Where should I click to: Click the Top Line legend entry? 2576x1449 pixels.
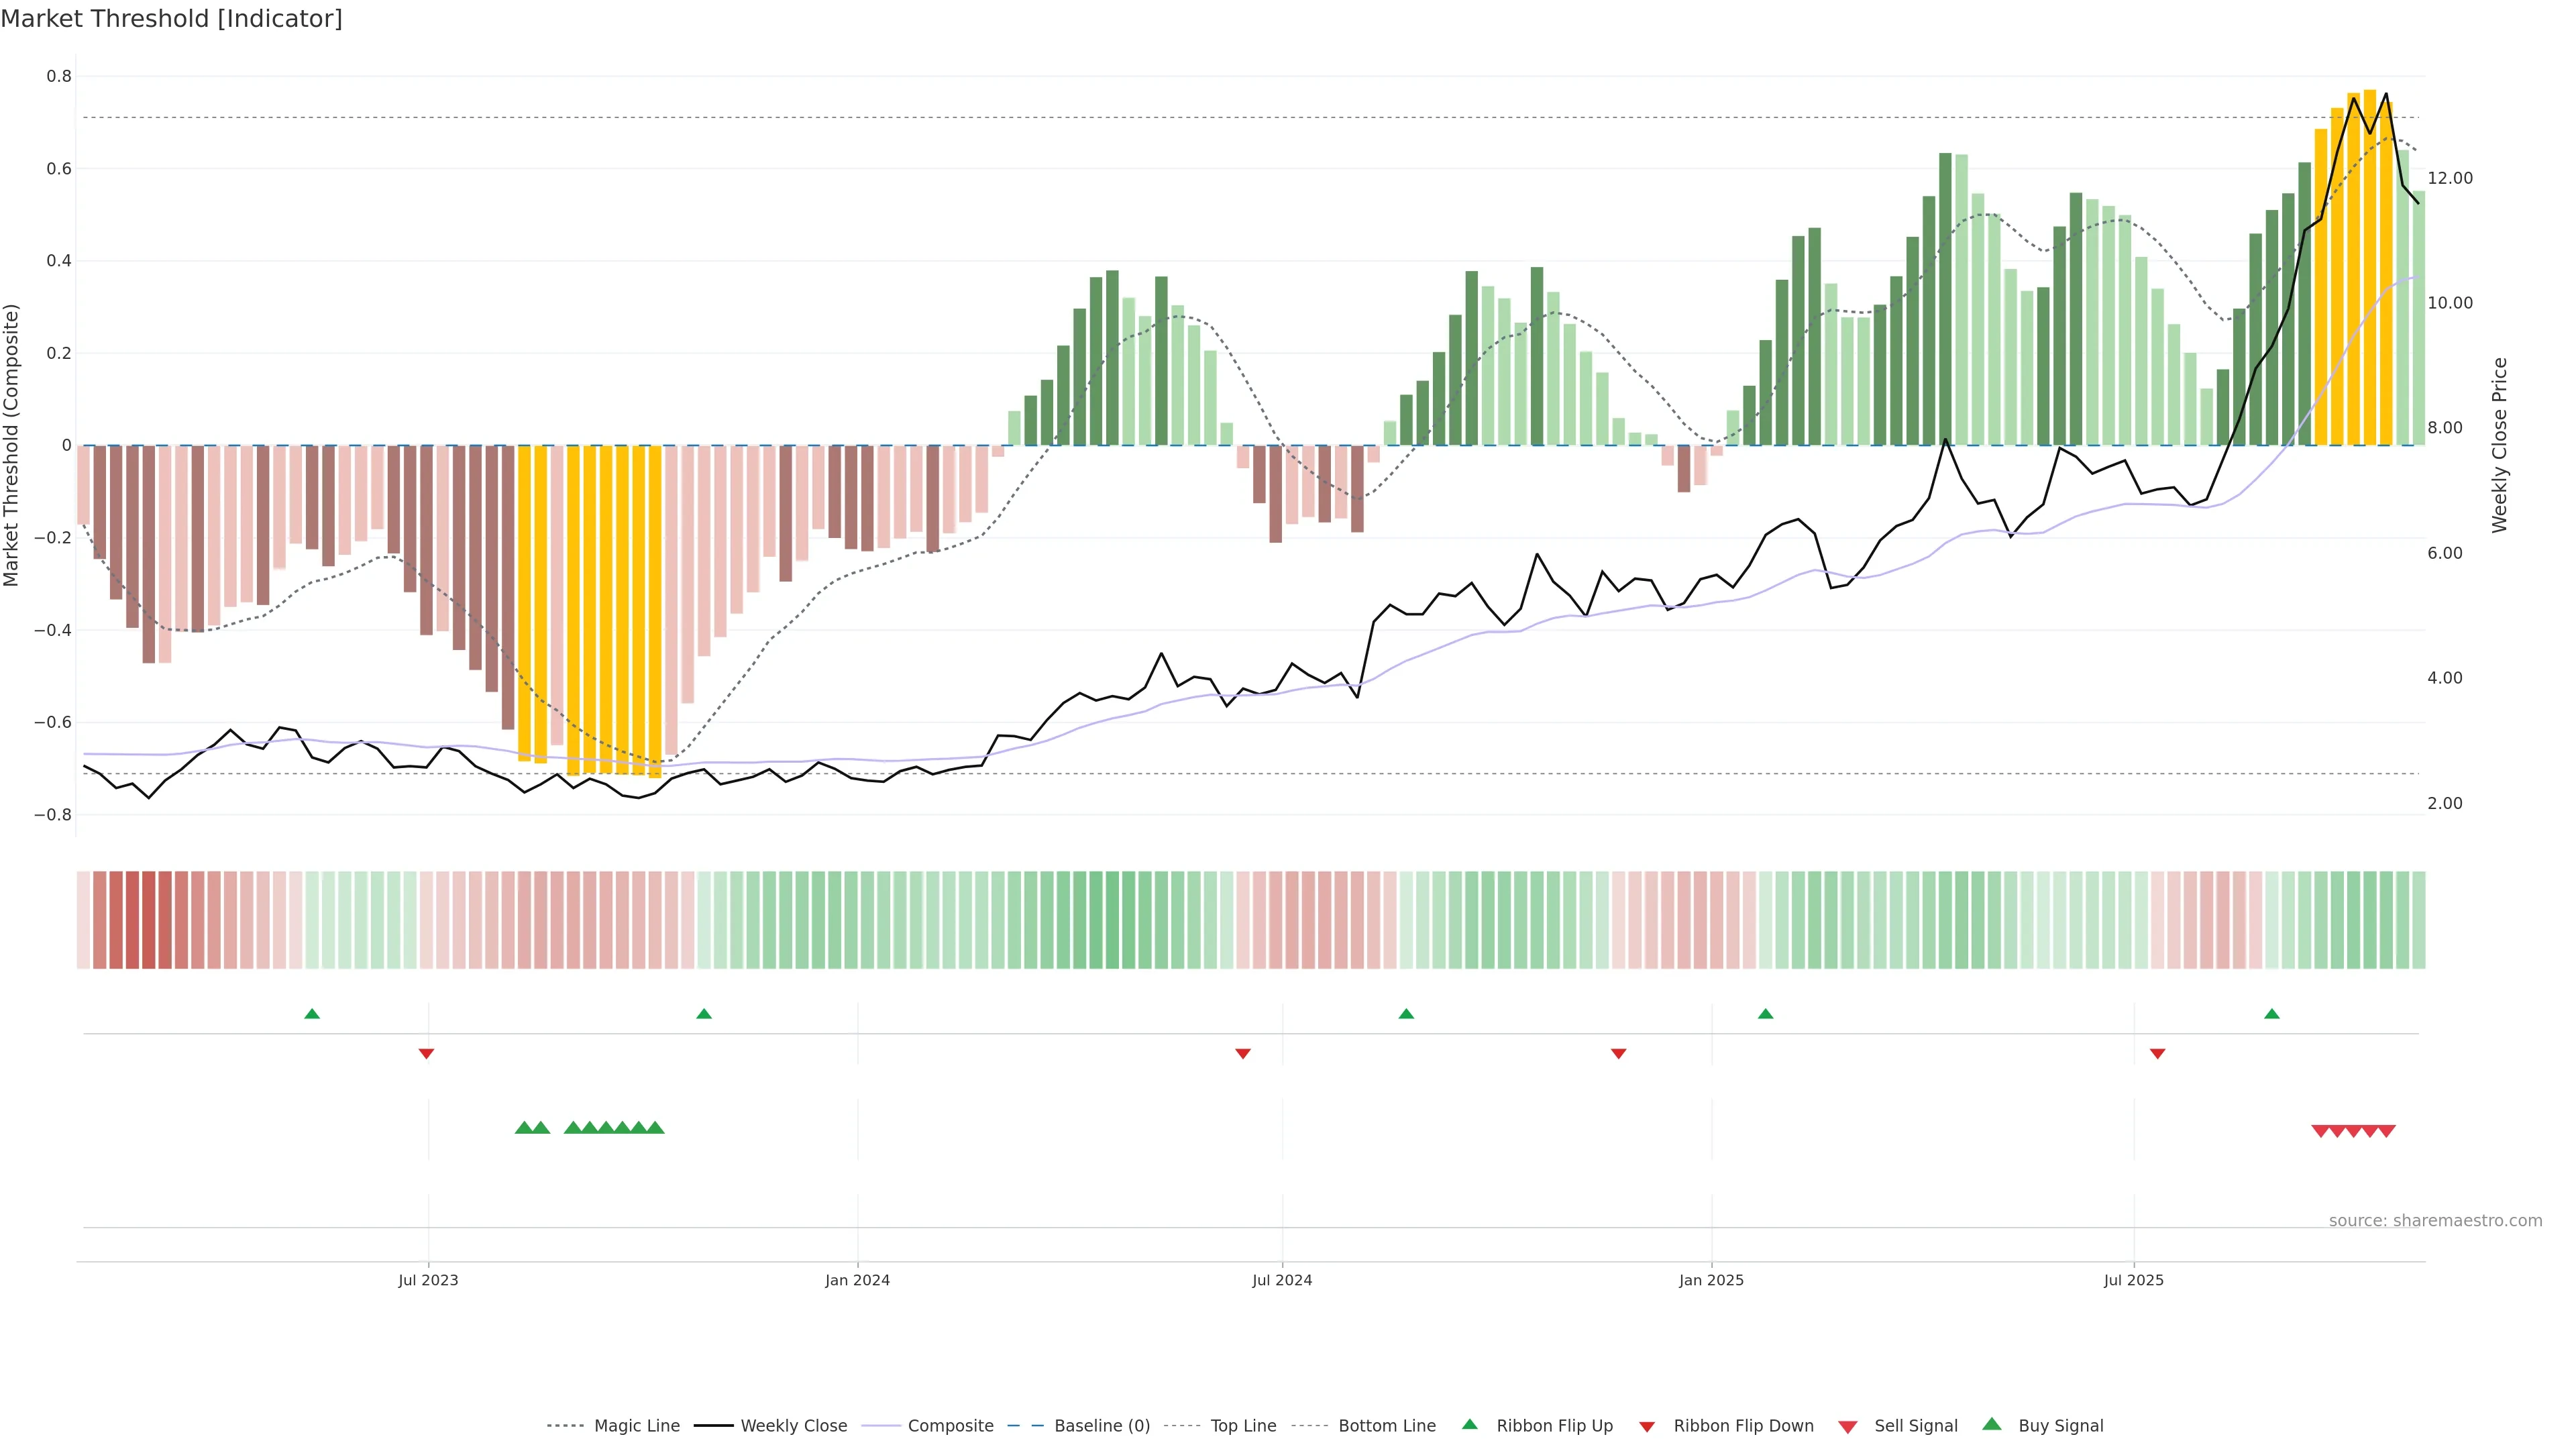[1243, 1426]
